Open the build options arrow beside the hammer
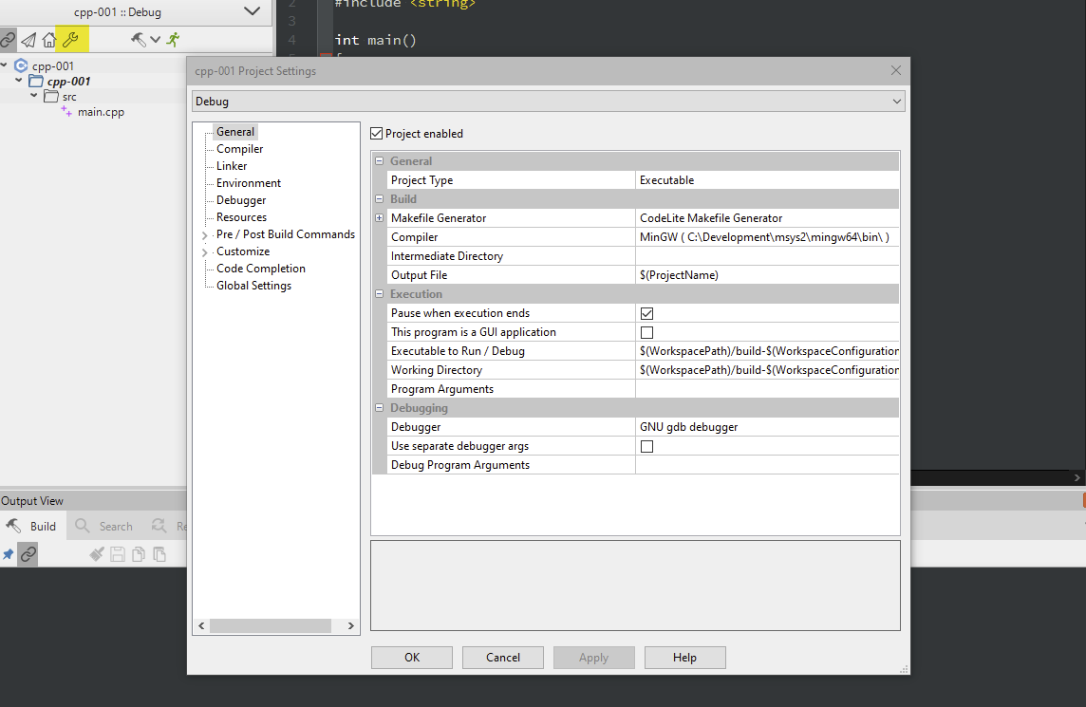The width and height of the screenshot is (1086, 707). 155,40
